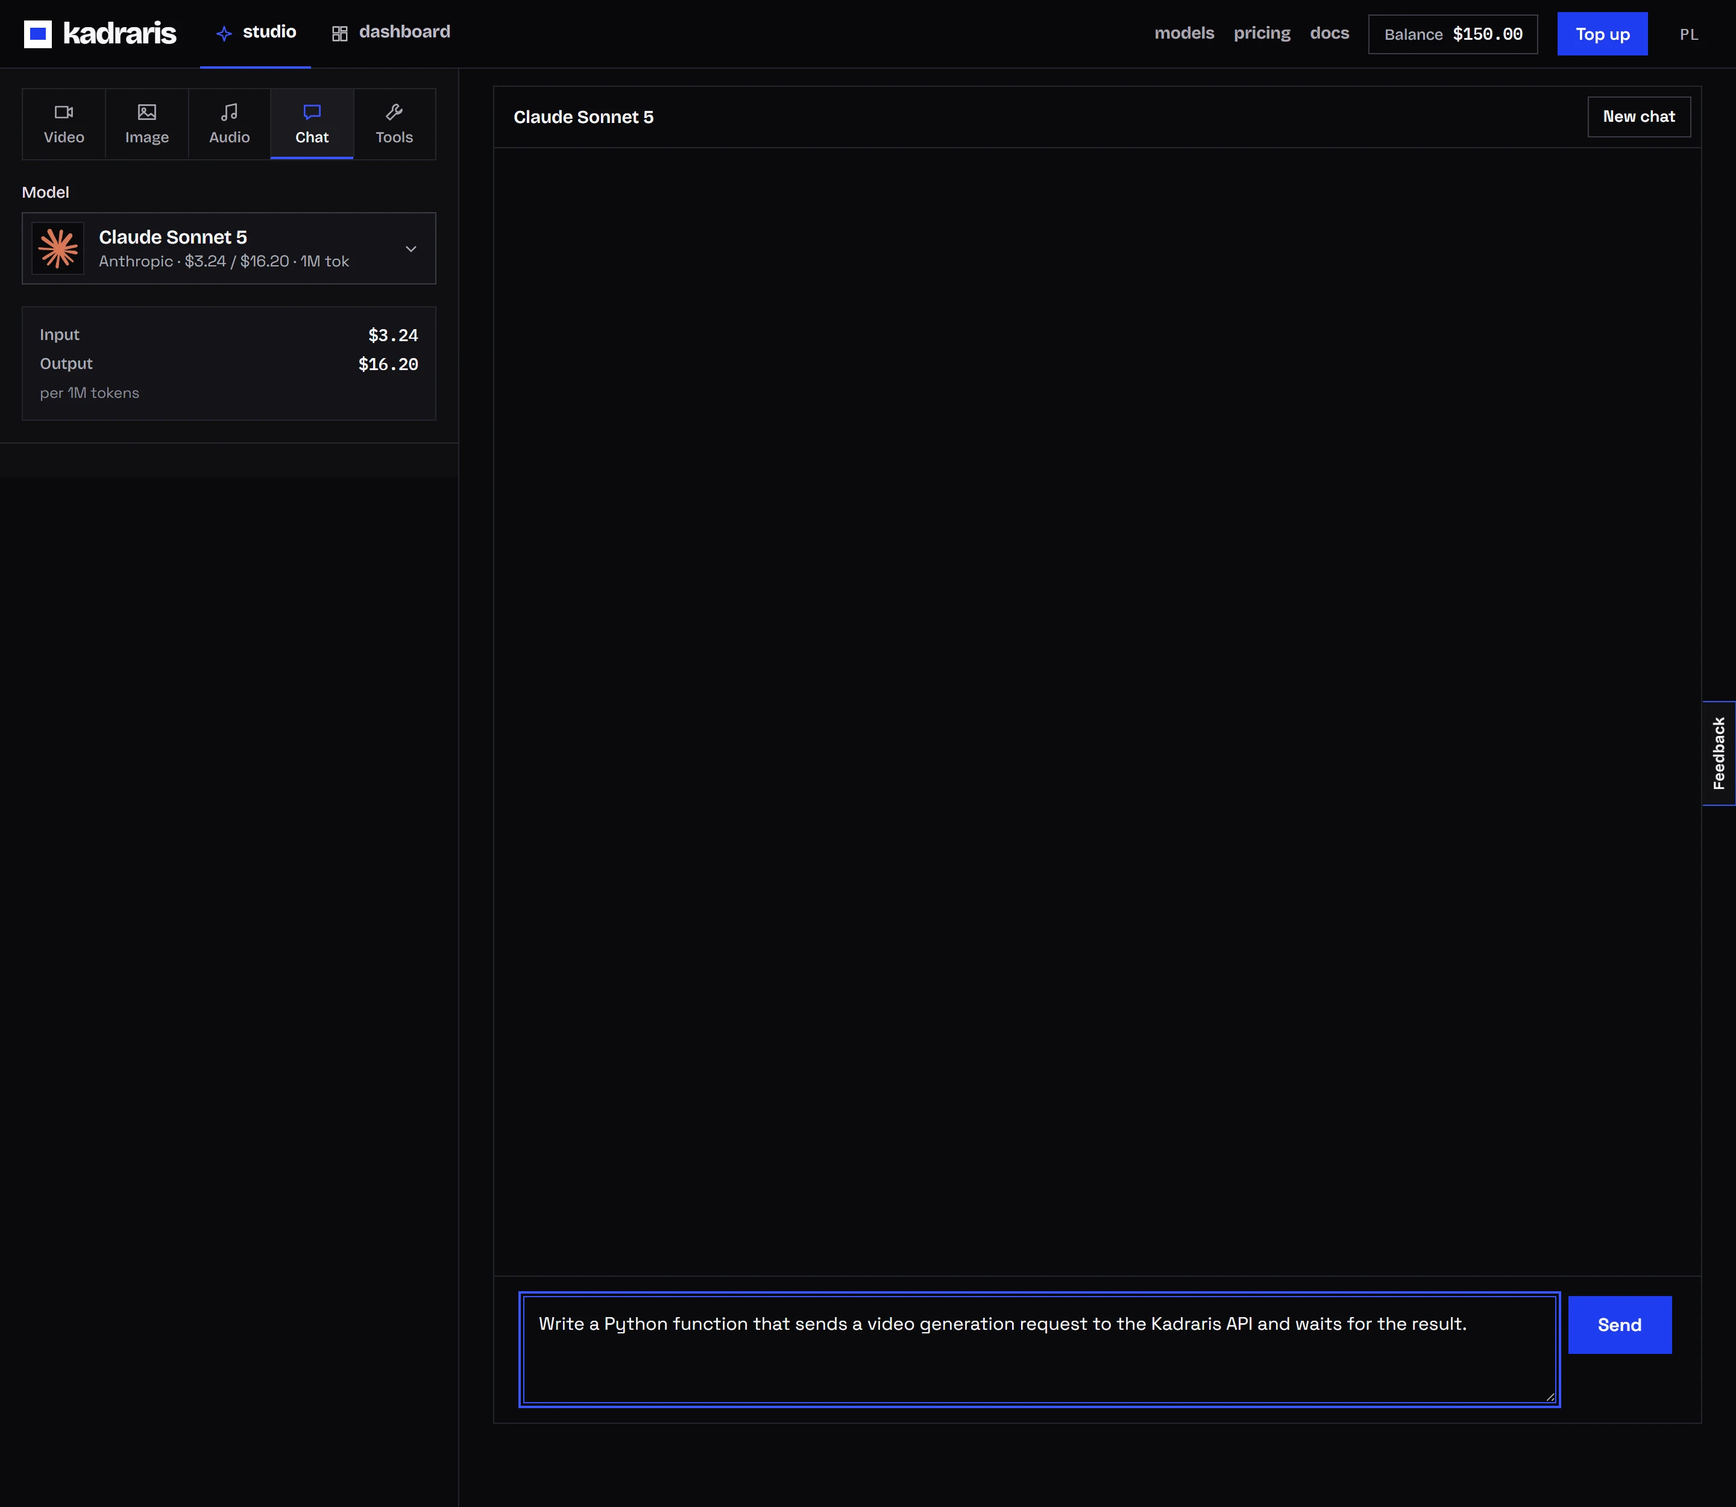Click the Top up button
Screen dimensions: 1736x1507
click(x=1602, y=34)
